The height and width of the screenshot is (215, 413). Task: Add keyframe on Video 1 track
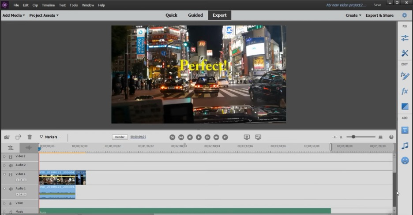coord(21,180)
